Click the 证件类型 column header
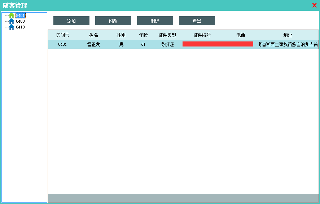The width and height of the screenshot is (320, 204). [167, 35]
